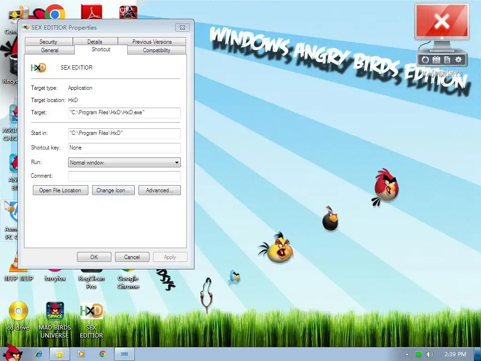Image resolution: width=481 pixels, height=361 pixels.
Task: Focus the Shortcut key field
Action: click(x=124, y=148)
